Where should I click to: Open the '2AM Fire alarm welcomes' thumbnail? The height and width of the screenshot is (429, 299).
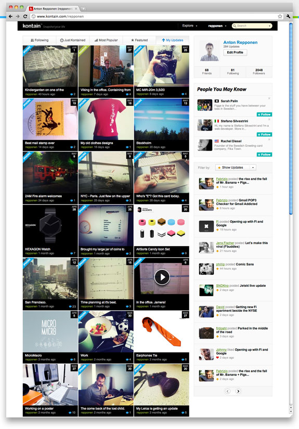[x=50, y=172]
